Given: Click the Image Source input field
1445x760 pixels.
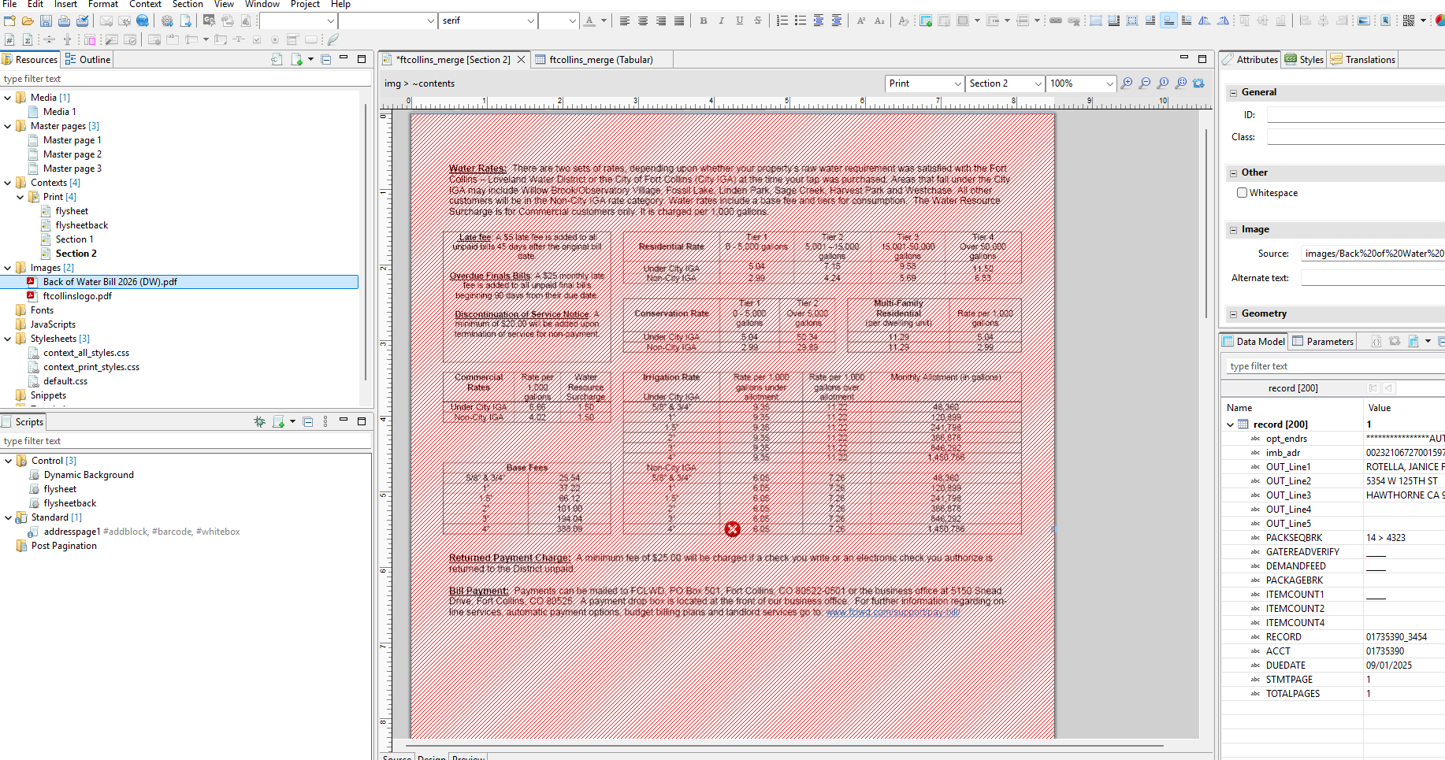Looking at the screenshot, I should click(x=1373, y=254).
